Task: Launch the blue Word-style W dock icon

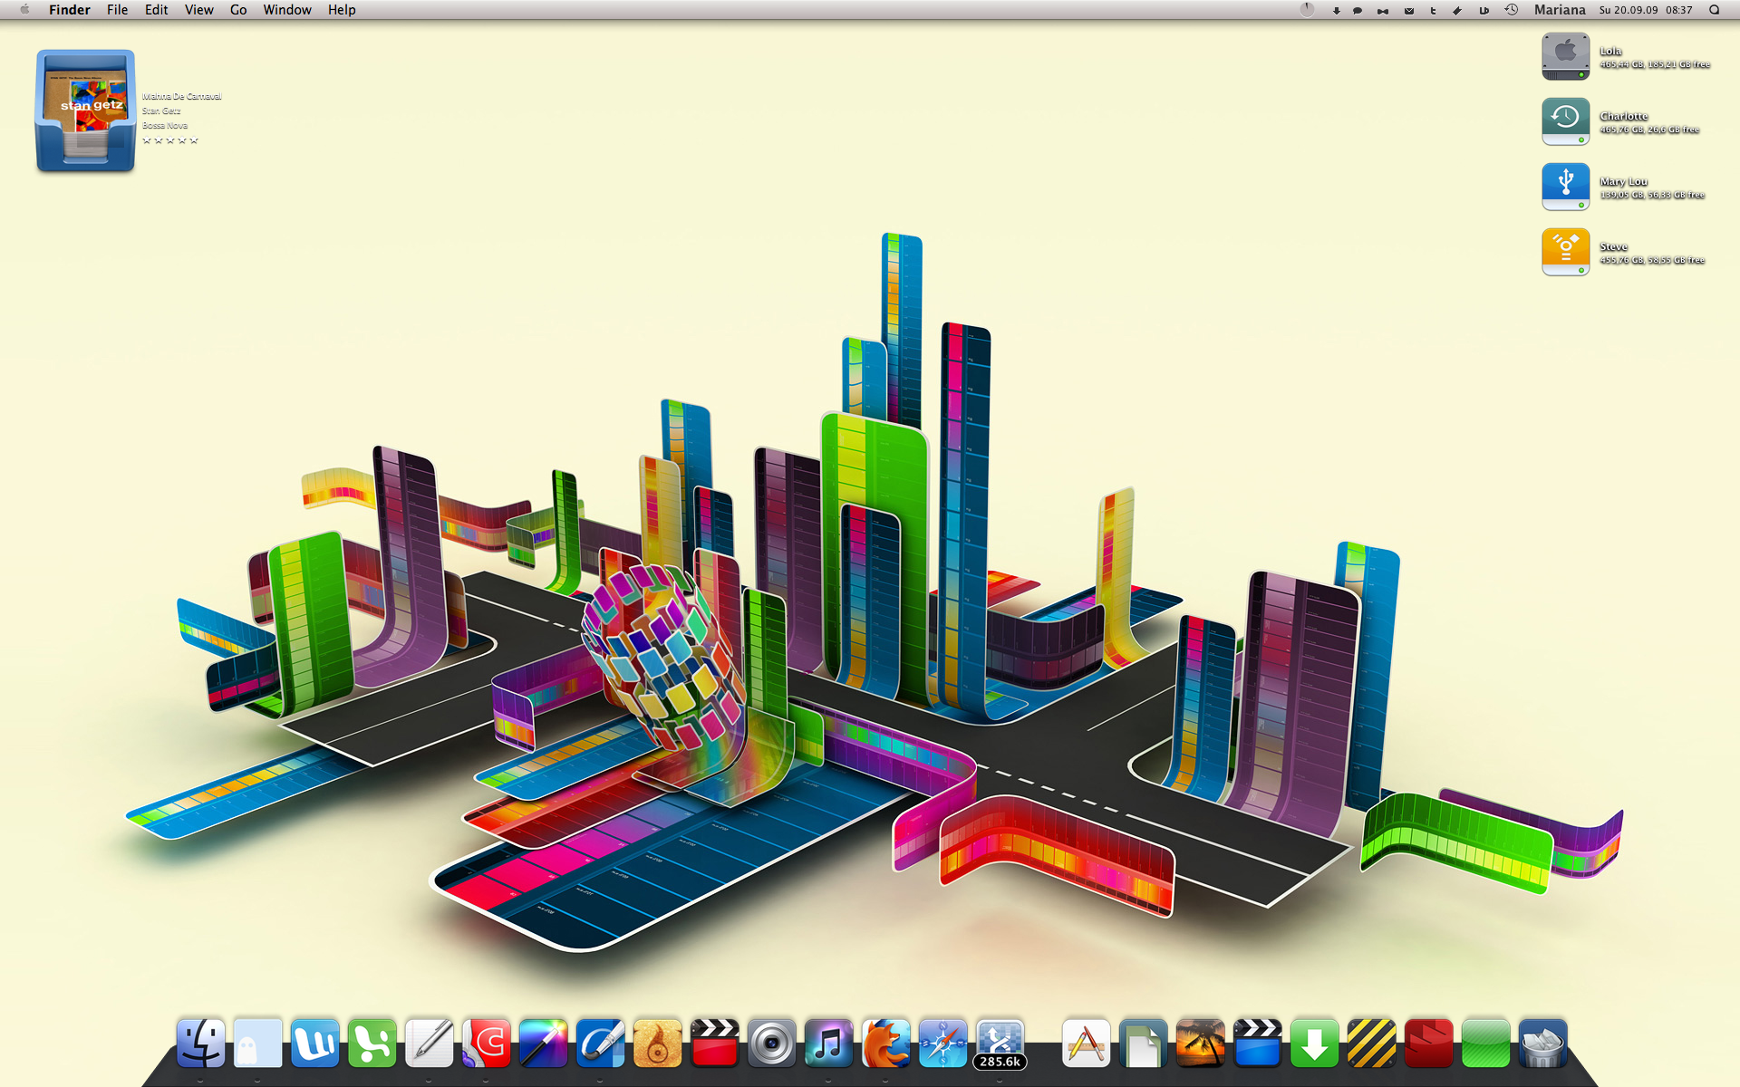Action: 314,1044
